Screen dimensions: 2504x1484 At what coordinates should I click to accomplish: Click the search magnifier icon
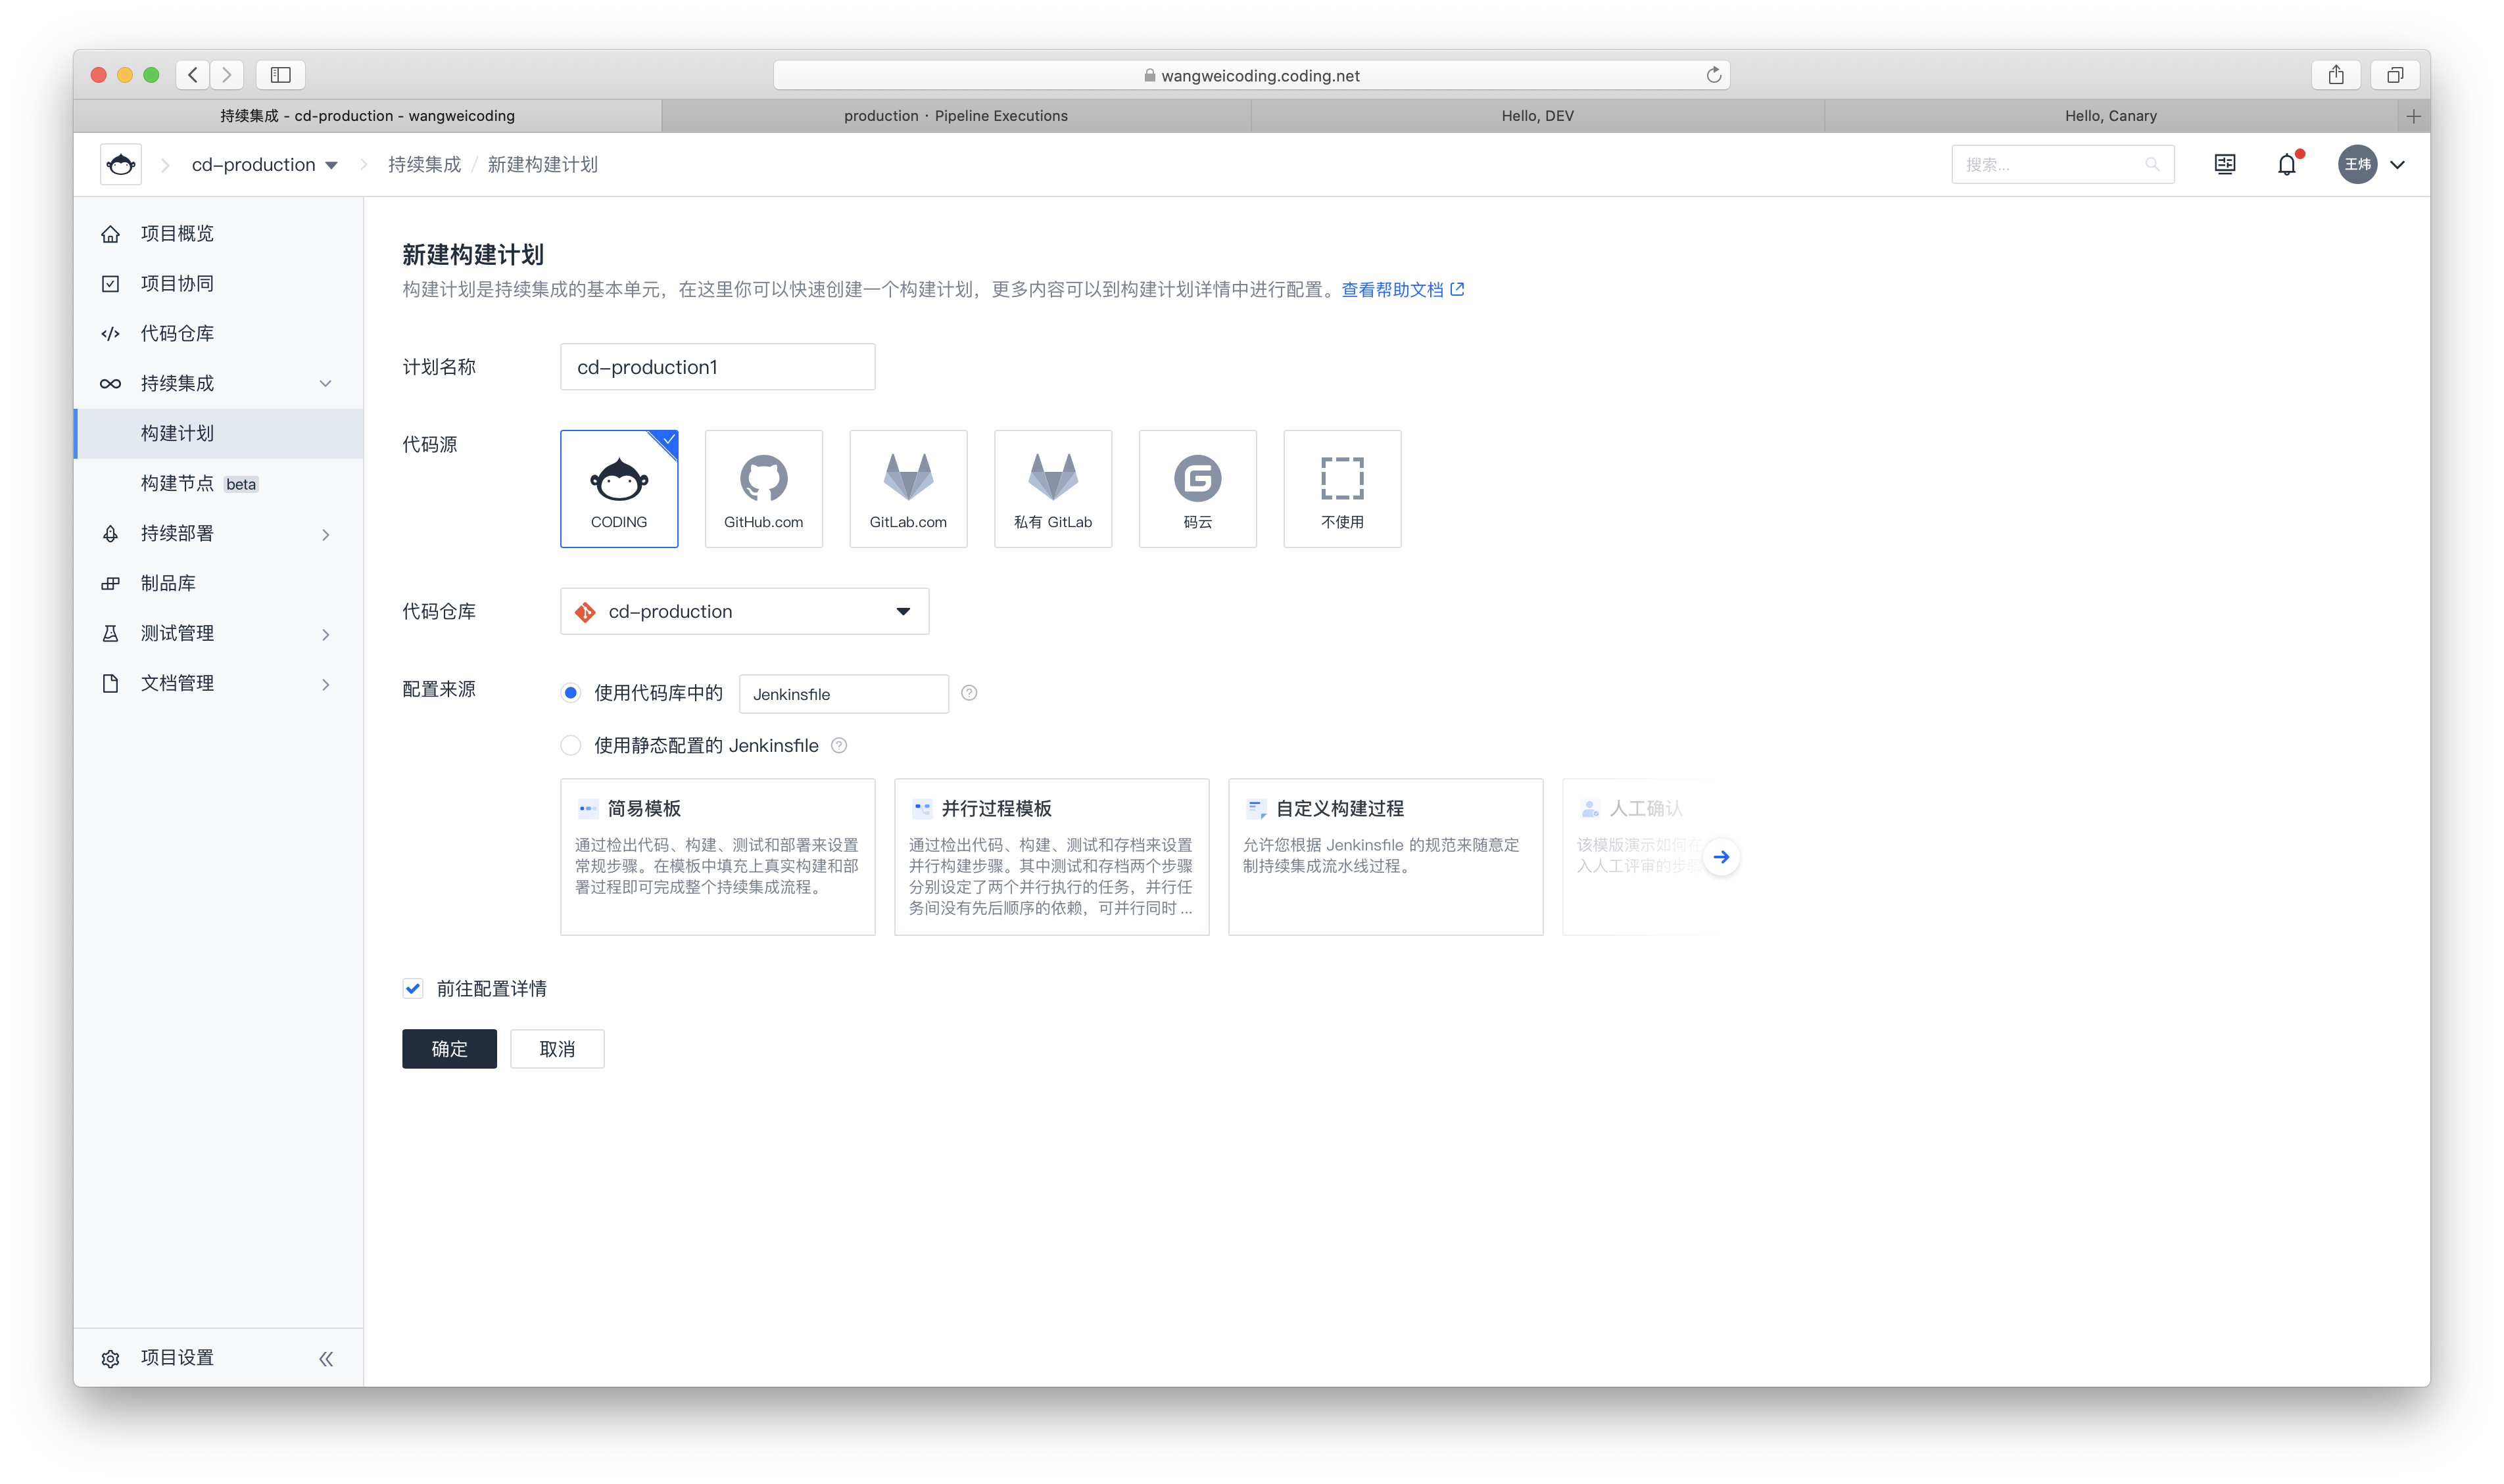tap(2152, 165)
